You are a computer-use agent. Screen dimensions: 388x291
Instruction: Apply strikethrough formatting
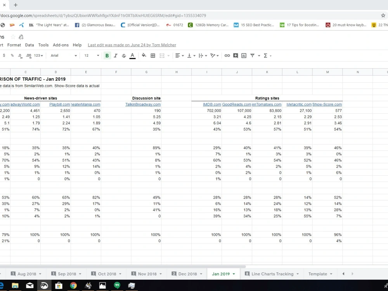point(124,55)
